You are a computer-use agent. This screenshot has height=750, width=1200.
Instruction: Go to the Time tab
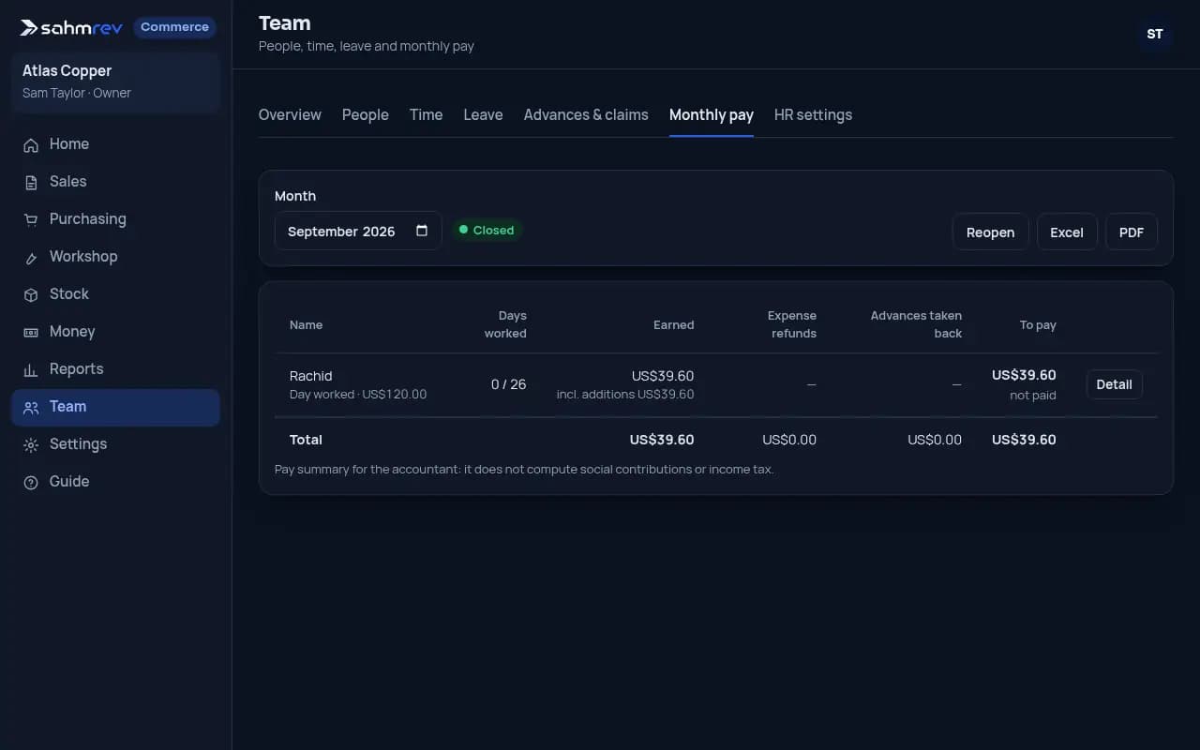[x=426, y=114]
